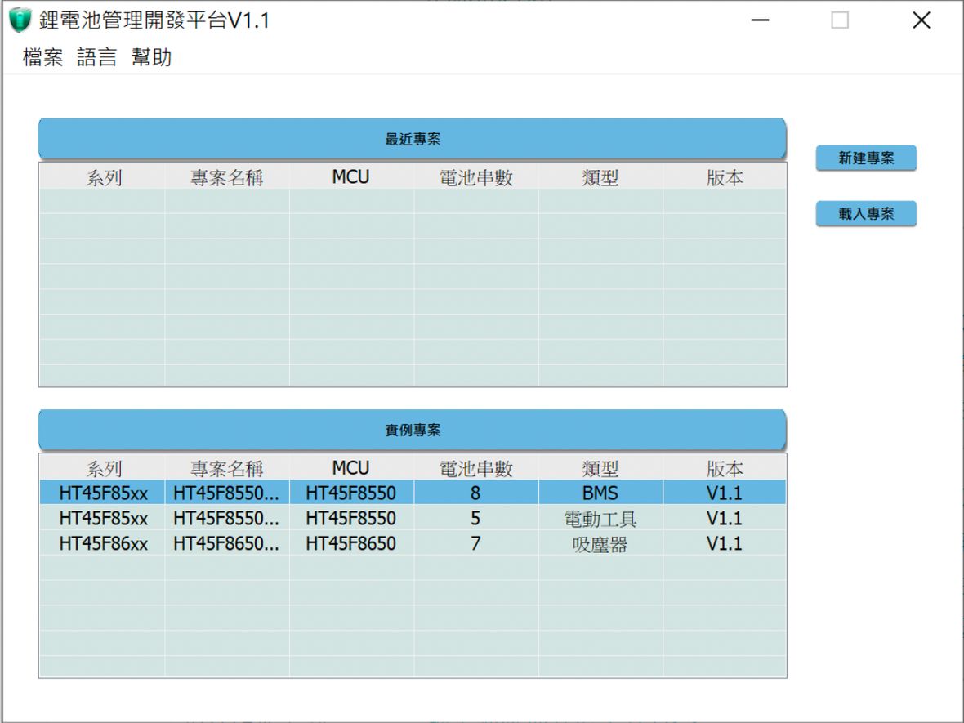Click the 載入專案 button
This screenshot has height=723, width=964.
point(866,213)
